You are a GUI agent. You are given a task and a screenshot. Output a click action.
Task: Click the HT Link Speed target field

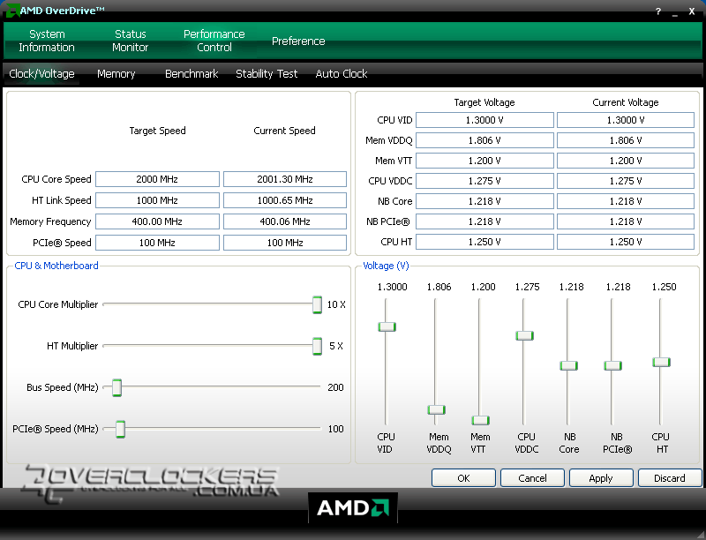tap(157, 200)
